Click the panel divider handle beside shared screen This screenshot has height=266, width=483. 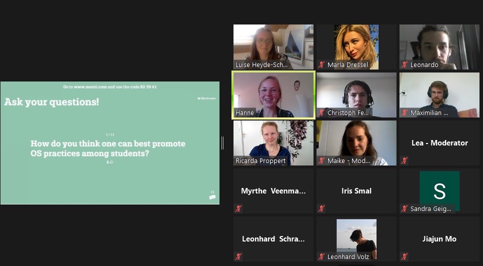coord(222,143)
